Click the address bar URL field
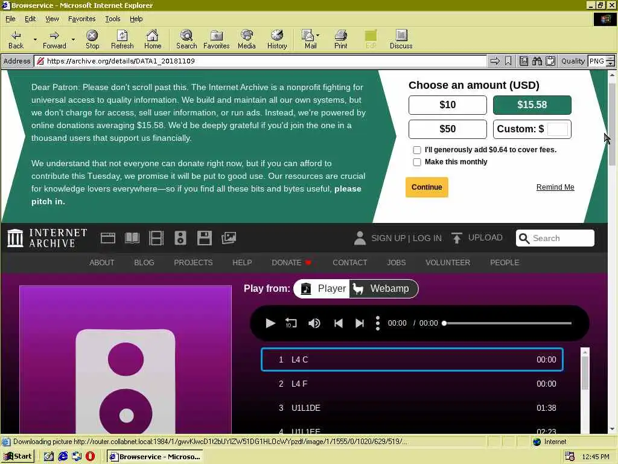 pos(260,61)
